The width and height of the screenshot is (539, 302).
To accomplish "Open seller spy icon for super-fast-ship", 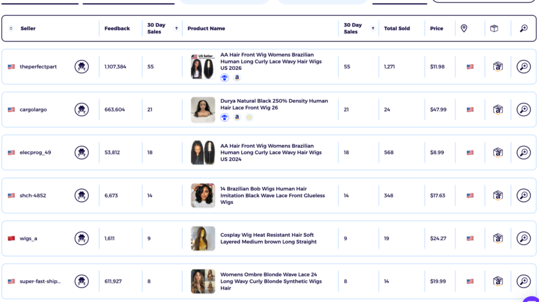I will (x=82, y=281).
